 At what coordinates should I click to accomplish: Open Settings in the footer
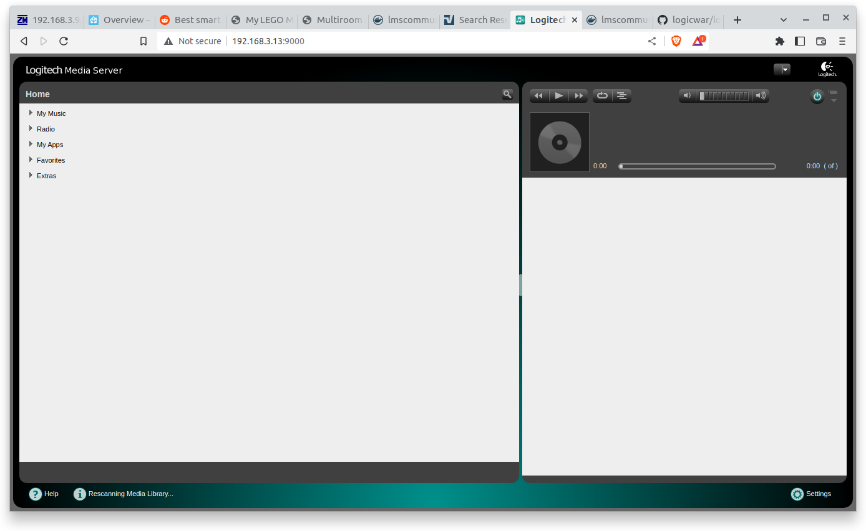811,494
